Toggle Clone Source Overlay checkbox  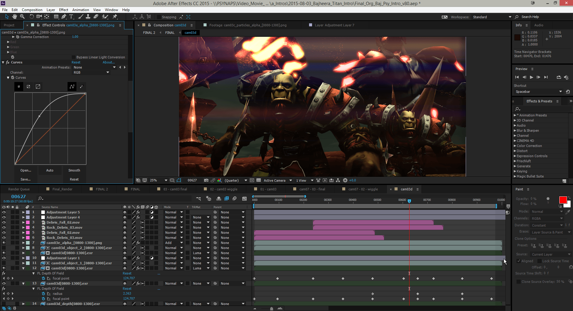point(519,282)
